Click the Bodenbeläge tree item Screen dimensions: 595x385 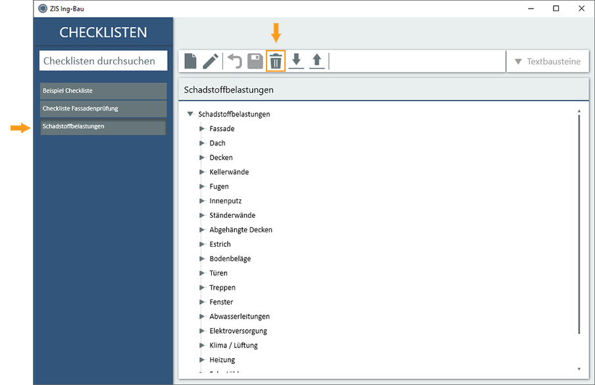(230, 259)
